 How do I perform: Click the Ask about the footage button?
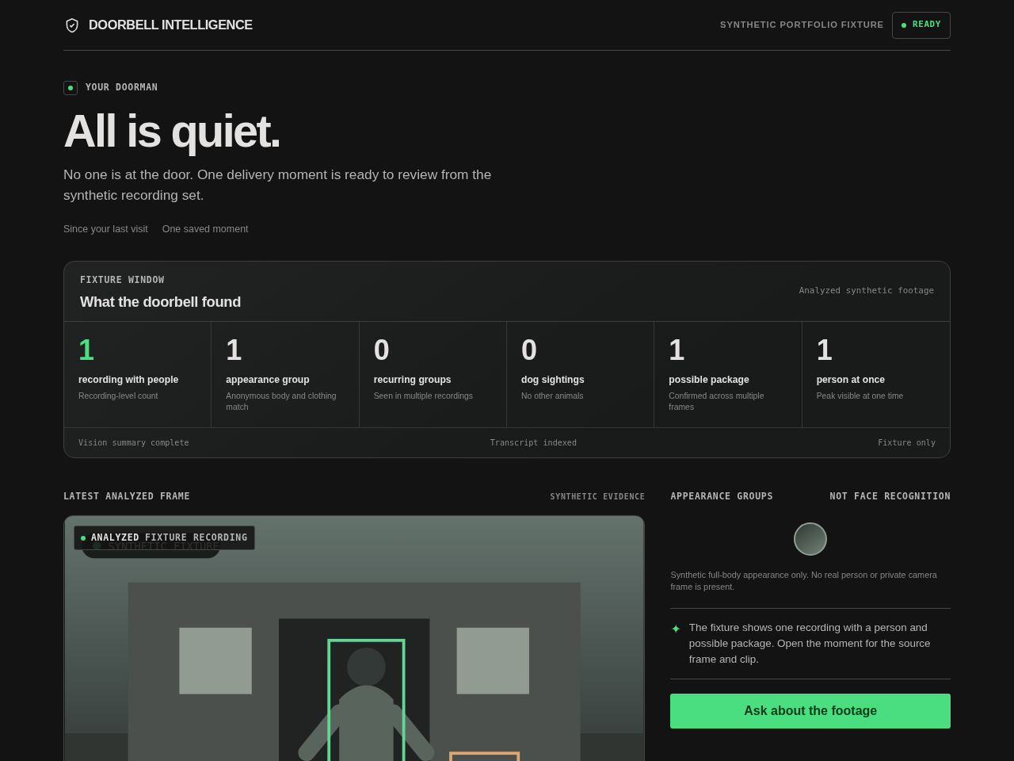tap(810, 711)
